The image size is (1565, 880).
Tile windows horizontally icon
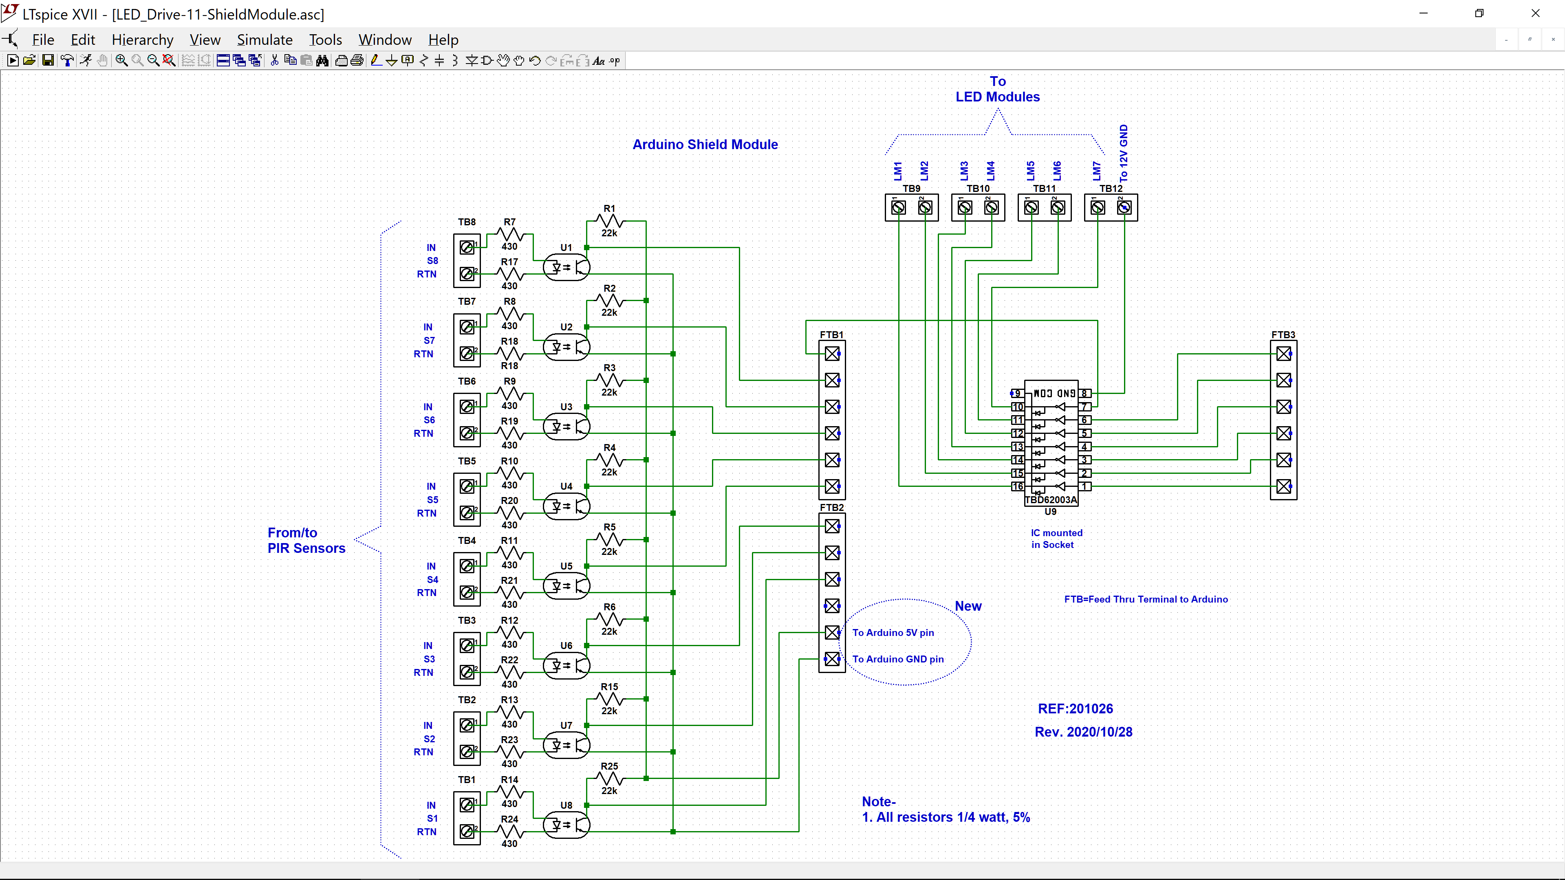(x=223, y=60)
